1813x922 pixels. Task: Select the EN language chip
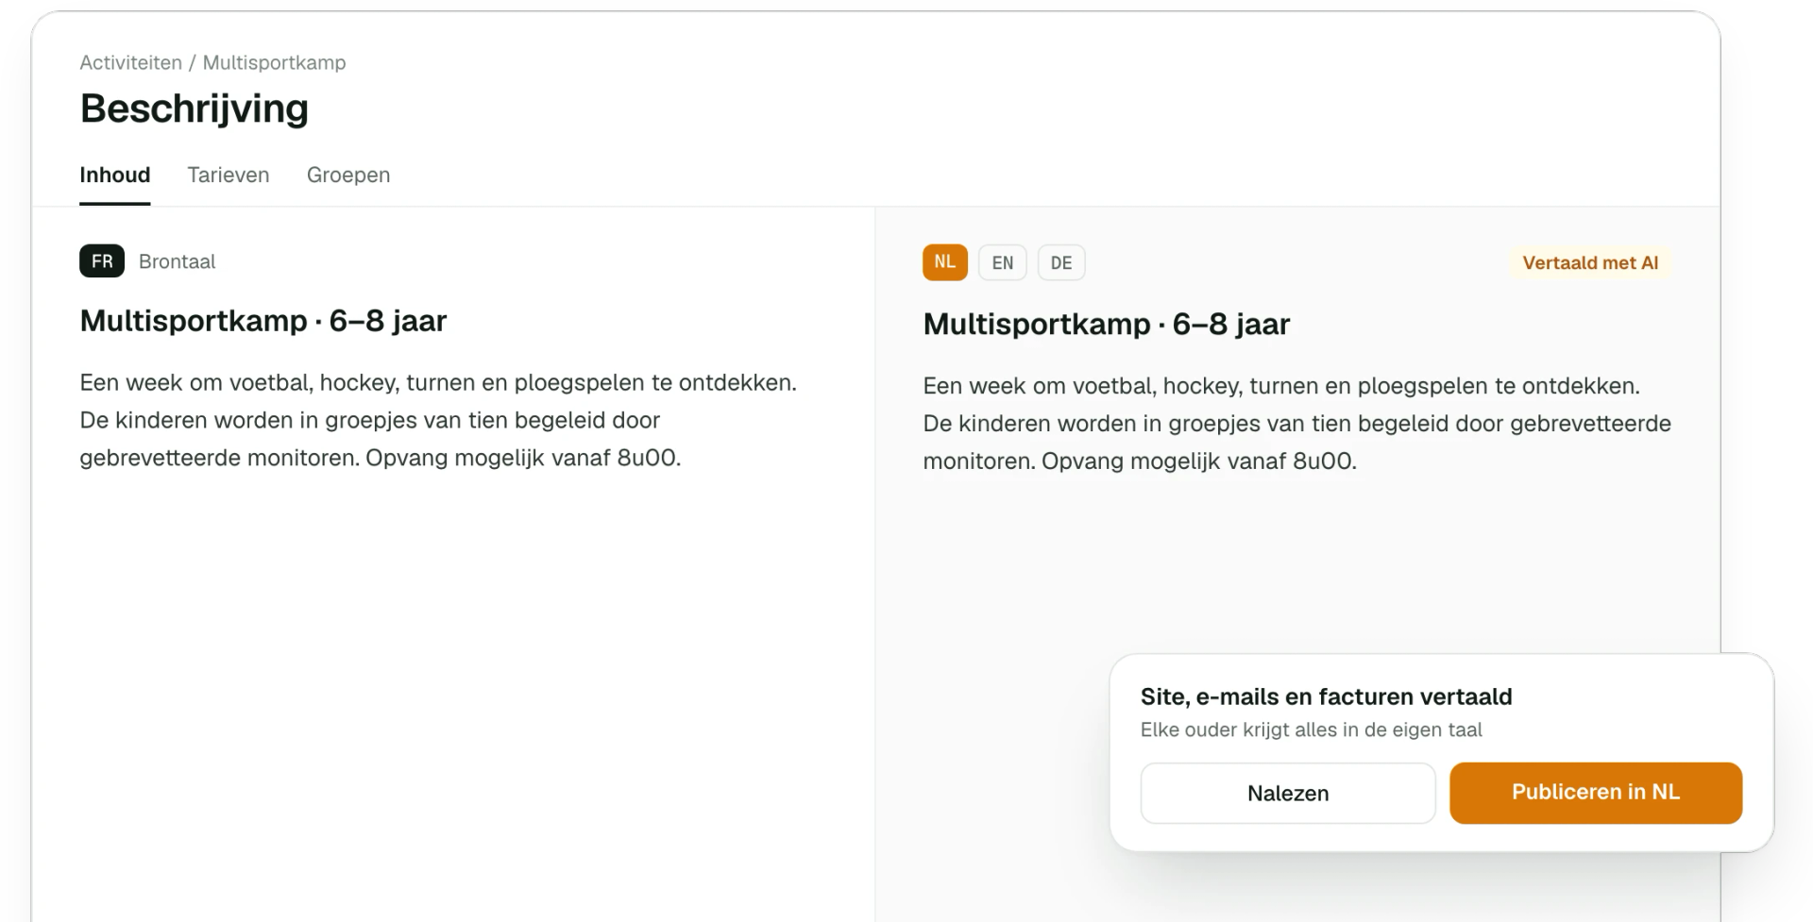coord(1003,262)
